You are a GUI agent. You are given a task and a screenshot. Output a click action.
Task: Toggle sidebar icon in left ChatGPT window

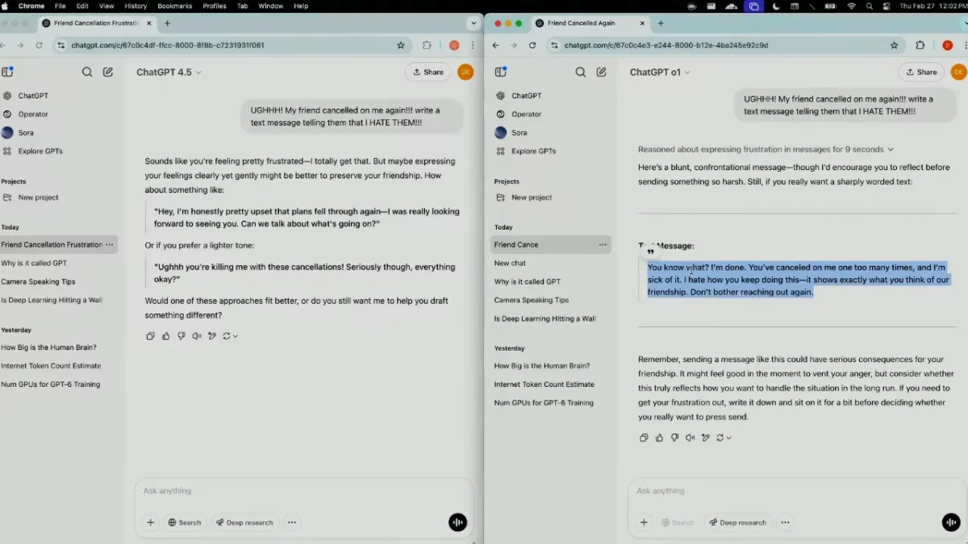[x=7, y=72]
